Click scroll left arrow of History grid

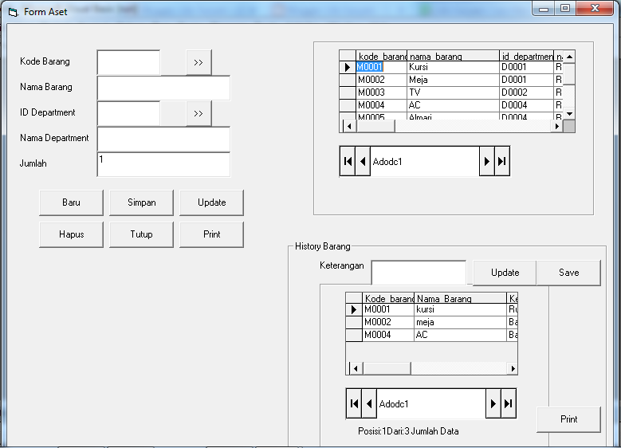[356, 369]
